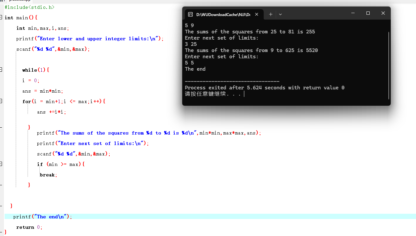
Task: Click the 'ans +=i*i;' statement
Action: pos(52,112)
